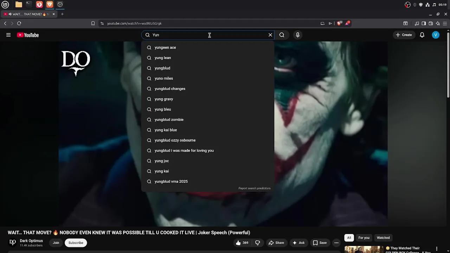
Task: Toggle the browser sidebar panel
Action: (424, 24)
